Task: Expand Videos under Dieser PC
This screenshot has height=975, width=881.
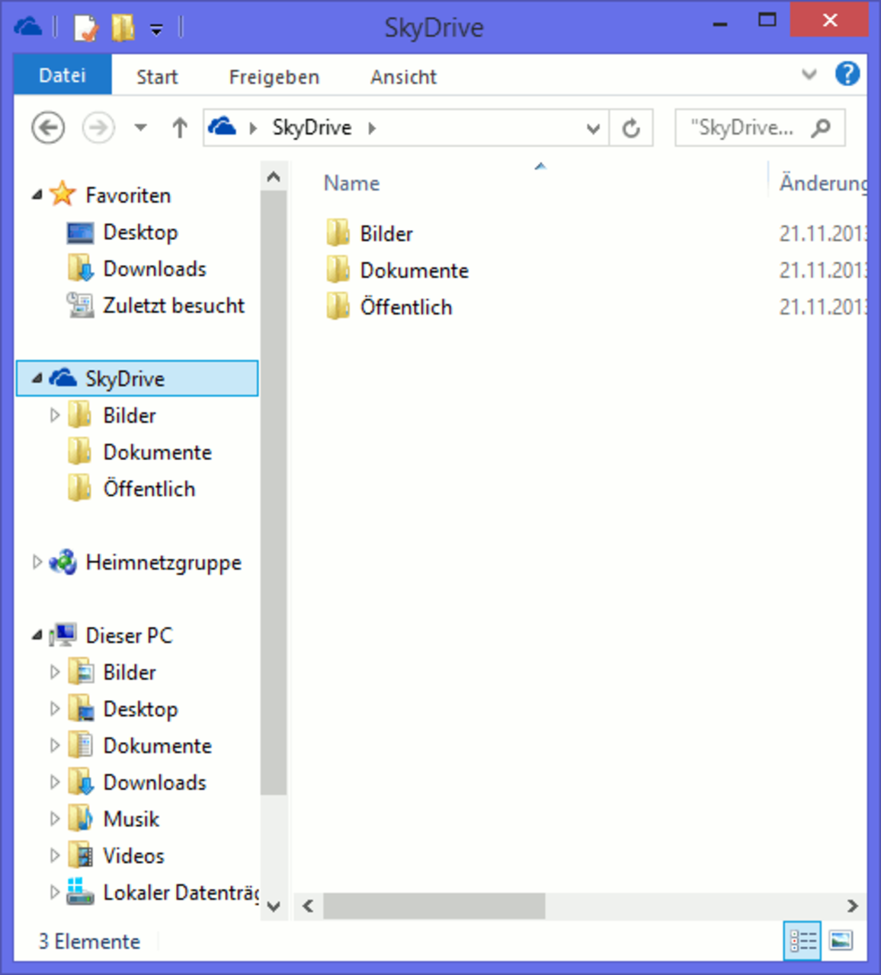Action: click(55, 855)
